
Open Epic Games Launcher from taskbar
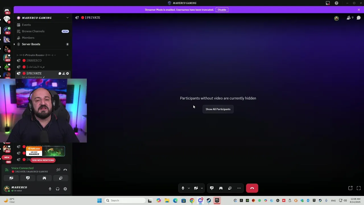[x=217, y=200]
